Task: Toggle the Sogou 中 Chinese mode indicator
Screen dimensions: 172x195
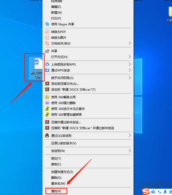Action: coord(153,192)
